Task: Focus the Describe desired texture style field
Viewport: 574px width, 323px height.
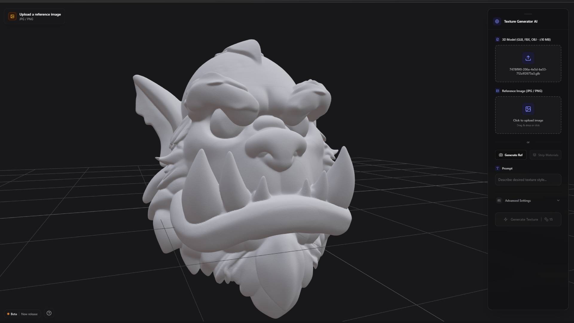Action: click(x=528, y=180)
